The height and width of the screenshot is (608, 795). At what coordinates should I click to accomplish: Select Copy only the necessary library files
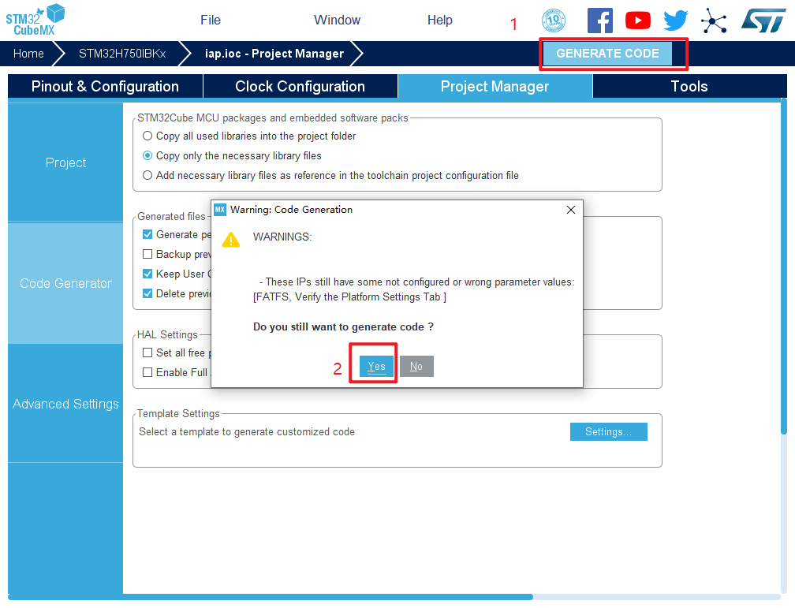coord(147,155)
